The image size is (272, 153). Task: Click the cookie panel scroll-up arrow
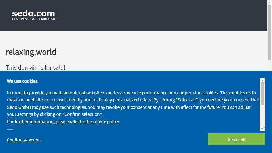tap(262, 80)
